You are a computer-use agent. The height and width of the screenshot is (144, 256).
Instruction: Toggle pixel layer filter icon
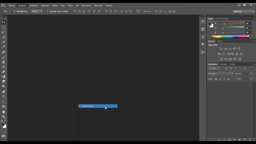tap(226, 68)
